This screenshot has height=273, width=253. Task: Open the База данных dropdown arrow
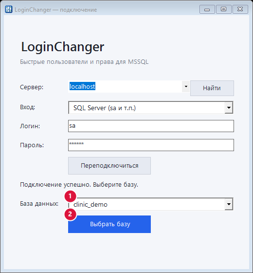229,204
